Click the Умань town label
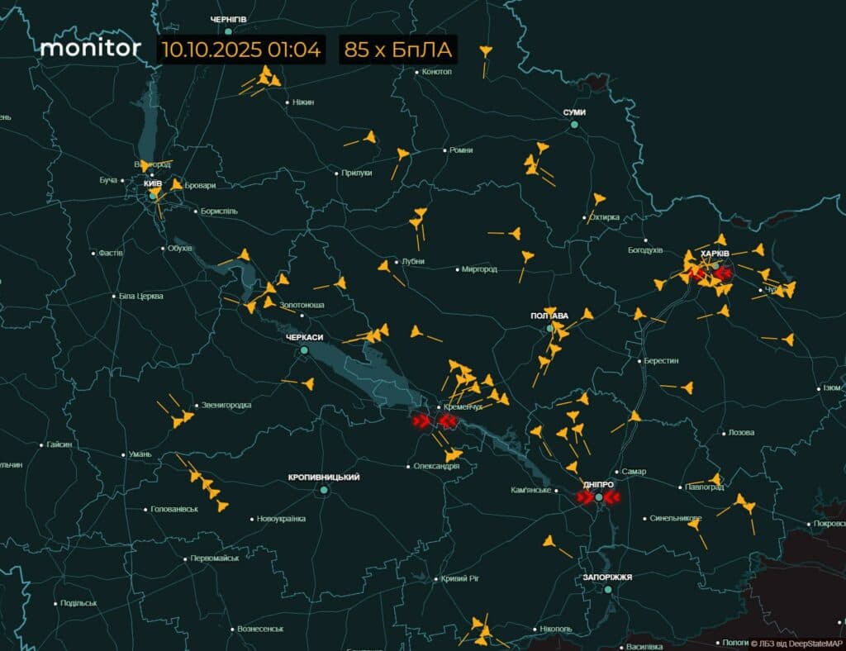 pyautogui.click(x=140, y=454)
